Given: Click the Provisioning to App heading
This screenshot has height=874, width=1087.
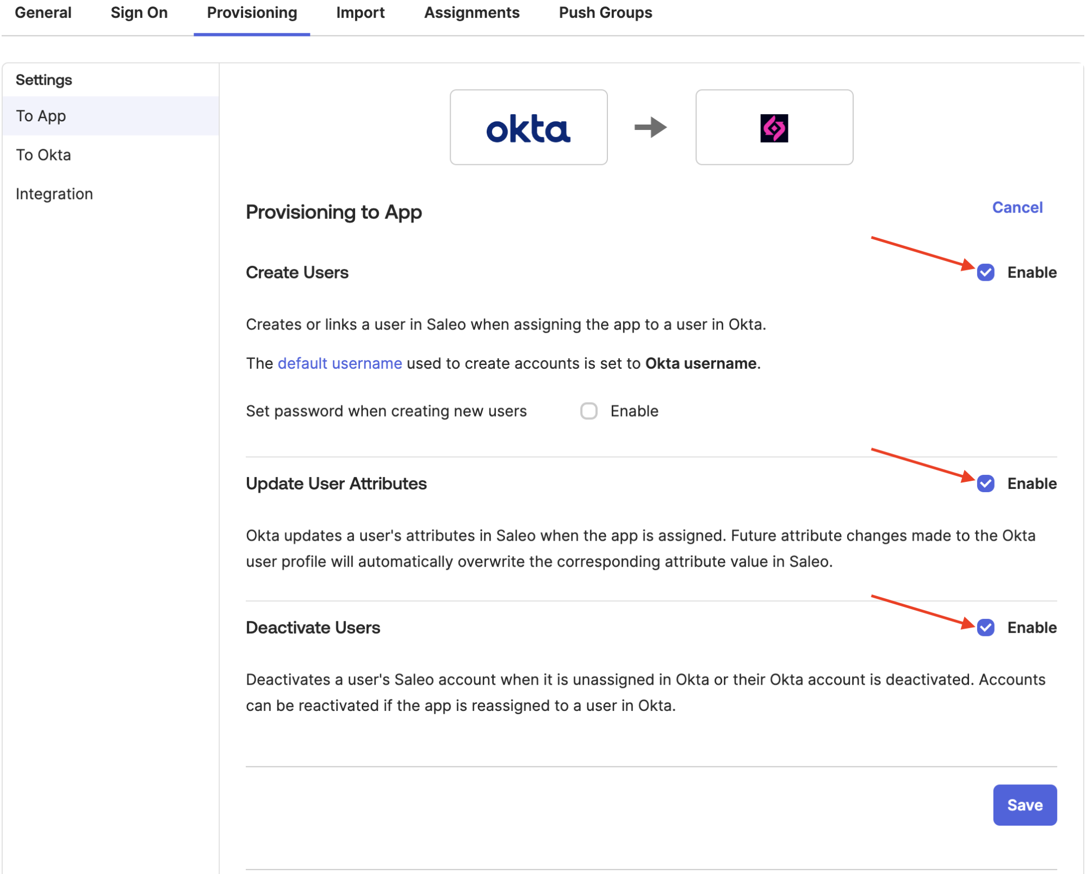Looking at the screenshot, I should 333,212.
